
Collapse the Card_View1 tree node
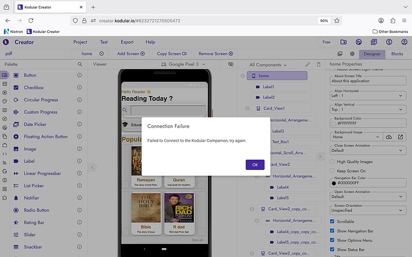tap(247, 109)
